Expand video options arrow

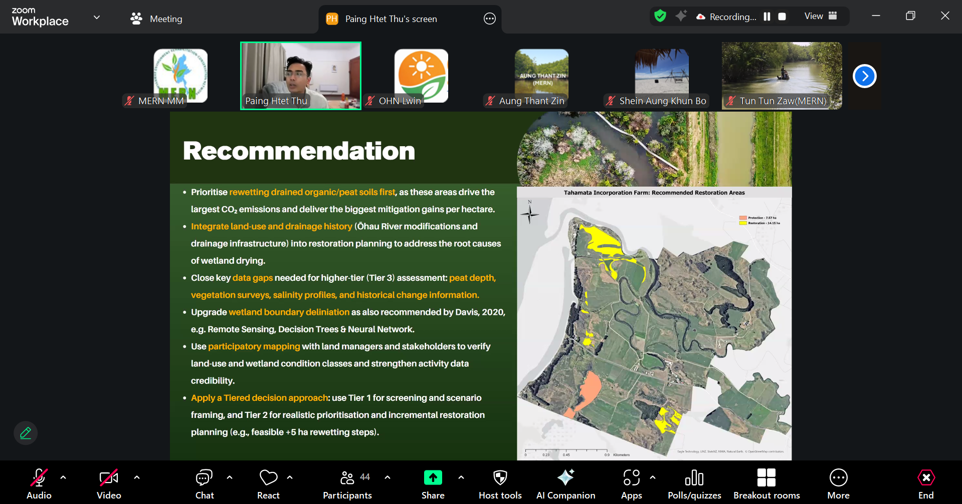[137, 477]
